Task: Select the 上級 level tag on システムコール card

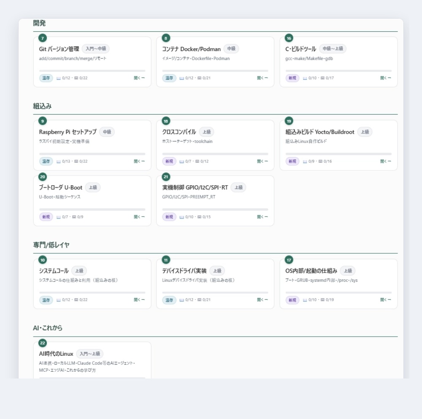Action: [x=79, y=271]
